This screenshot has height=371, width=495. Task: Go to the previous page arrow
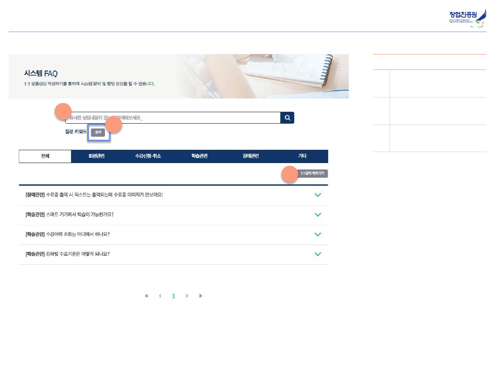[160, 296]
